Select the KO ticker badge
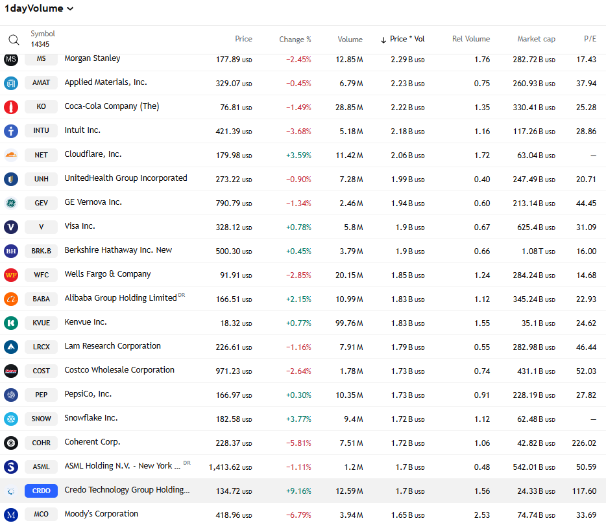This screenshot has height=523, width=606. (x=41, y=106)
